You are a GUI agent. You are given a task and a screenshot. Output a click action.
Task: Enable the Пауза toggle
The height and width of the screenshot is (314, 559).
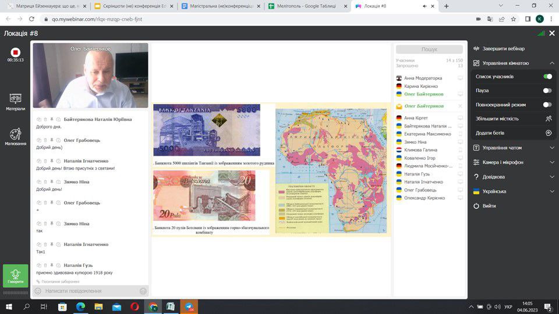point(547,91)
